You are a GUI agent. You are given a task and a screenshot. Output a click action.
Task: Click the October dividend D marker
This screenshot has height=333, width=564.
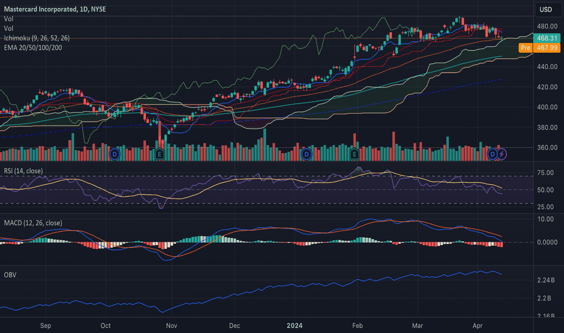(x=114, y=154)
